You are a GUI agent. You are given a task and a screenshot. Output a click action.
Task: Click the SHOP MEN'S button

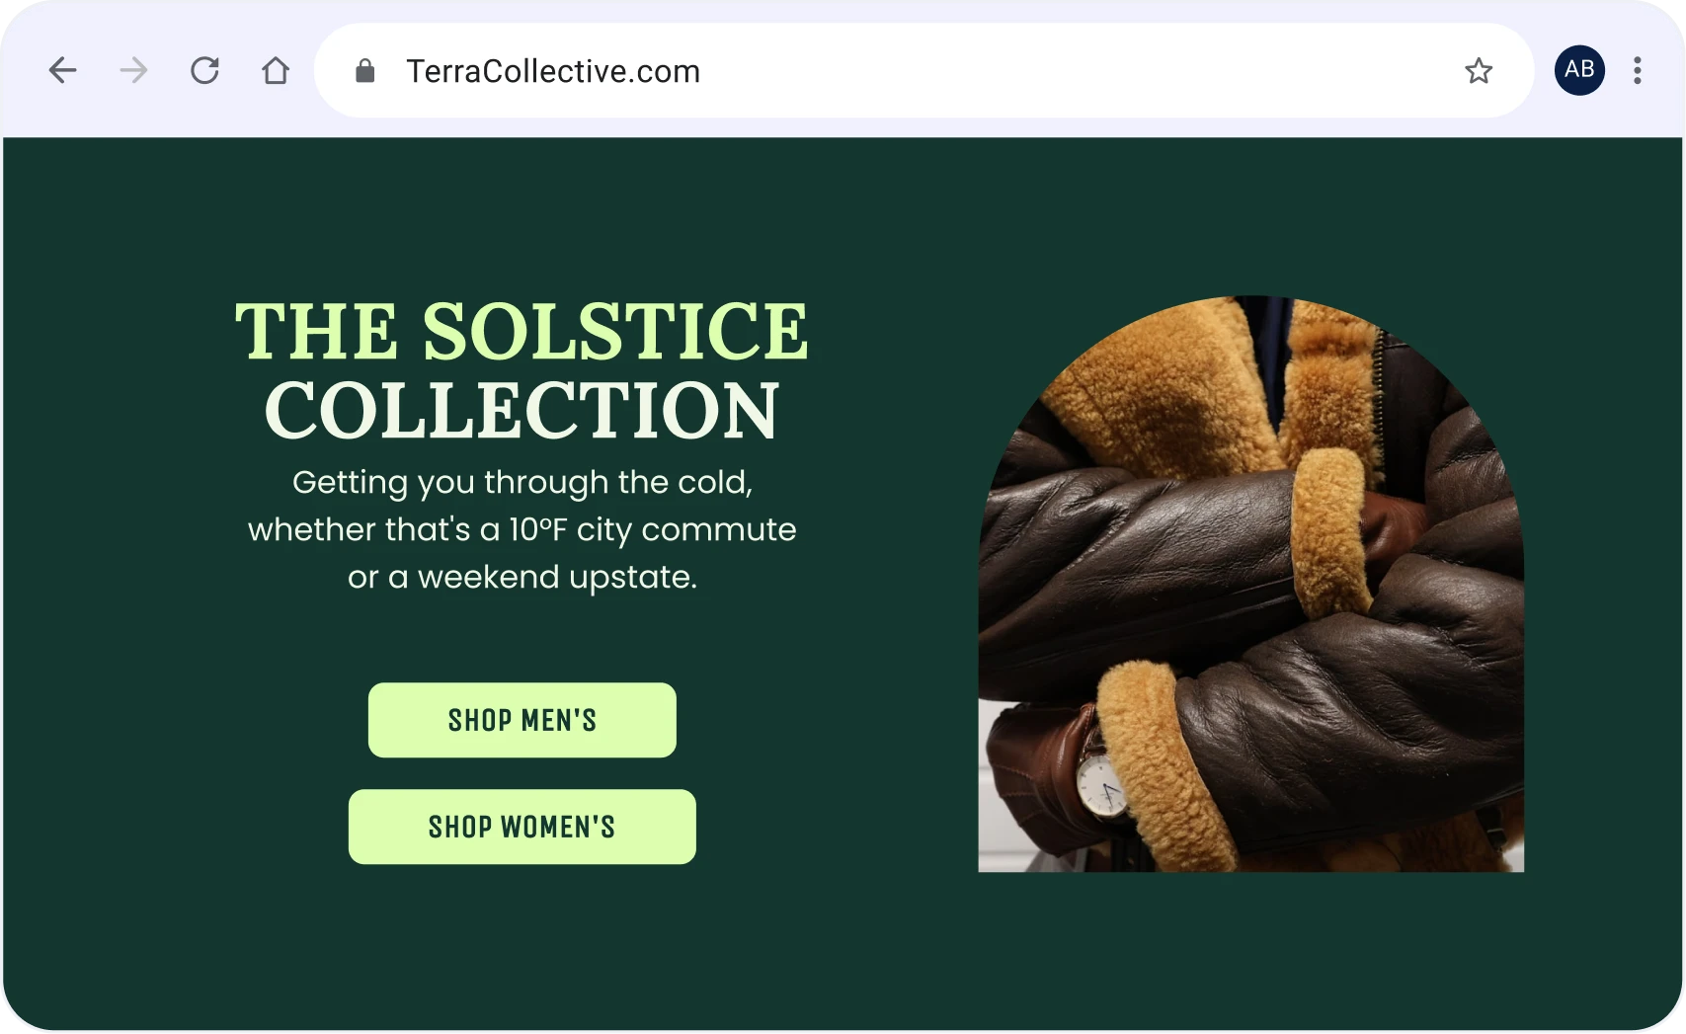522,720
